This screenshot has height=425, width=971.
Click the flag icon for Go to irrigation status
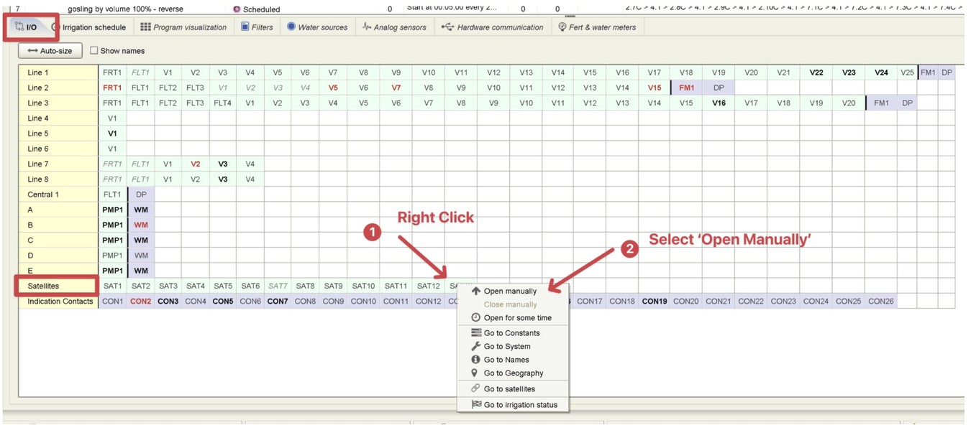pos(475,405)
